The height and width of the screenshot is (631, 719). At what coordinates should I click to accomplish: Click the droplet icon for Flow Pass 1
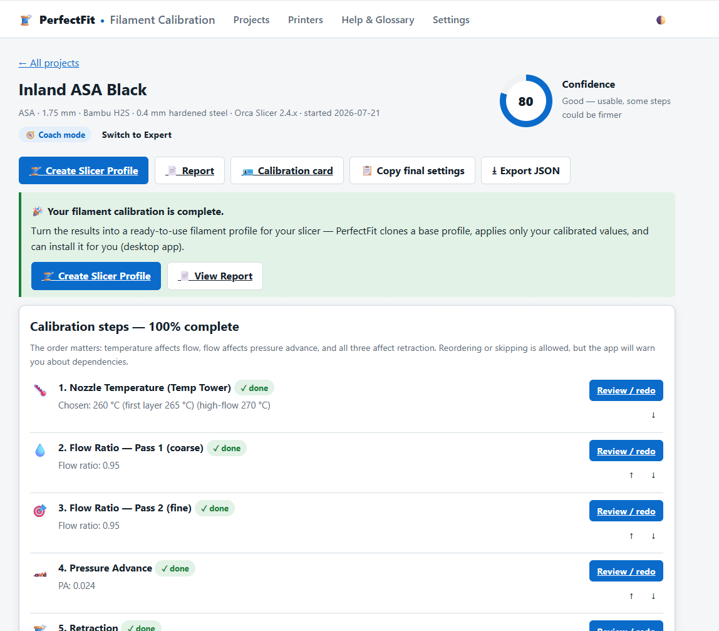click(40, 450)
